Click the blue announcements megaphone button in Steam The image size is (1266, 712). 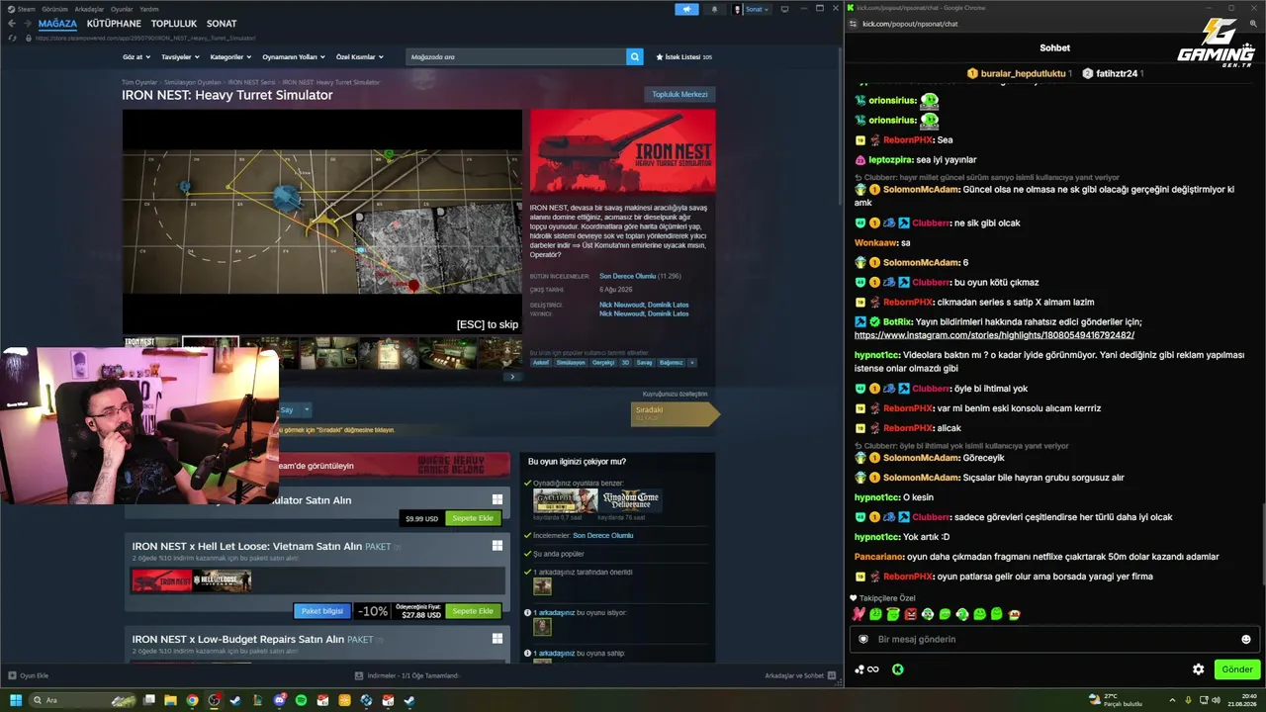point(686,9)
